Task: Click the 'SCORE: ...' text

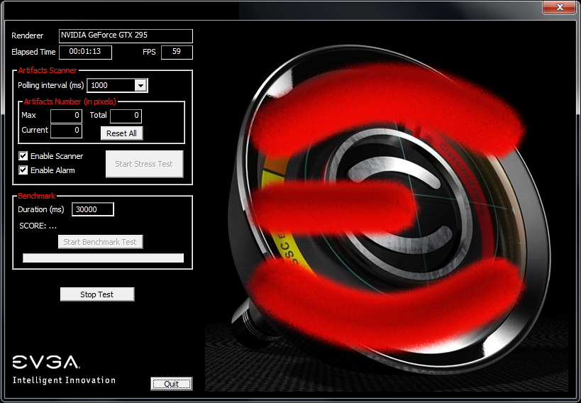Action: [38, 226]
